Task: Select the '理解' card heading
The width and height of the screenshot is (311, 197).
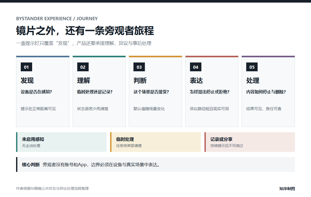Action: click(x=84, y=81)
